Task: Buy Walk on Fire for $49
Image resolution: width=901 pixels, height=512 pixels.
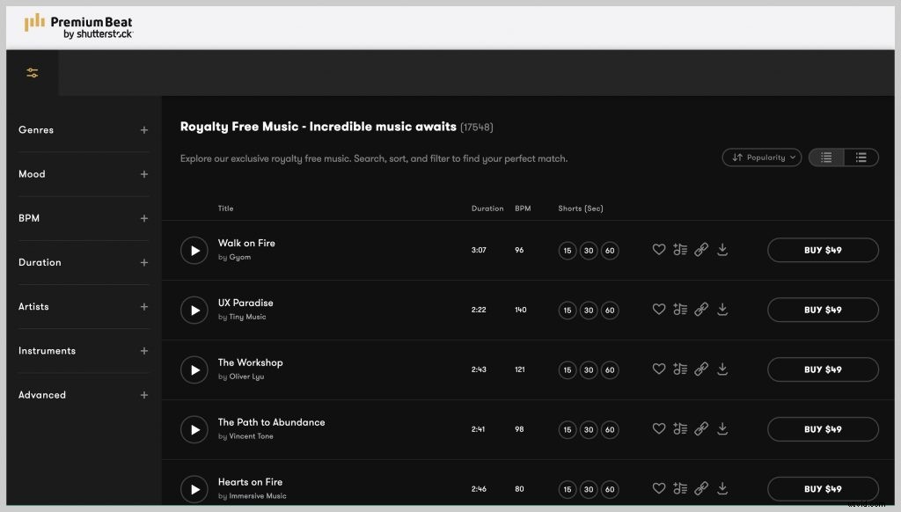Action: tap(823, 250)
